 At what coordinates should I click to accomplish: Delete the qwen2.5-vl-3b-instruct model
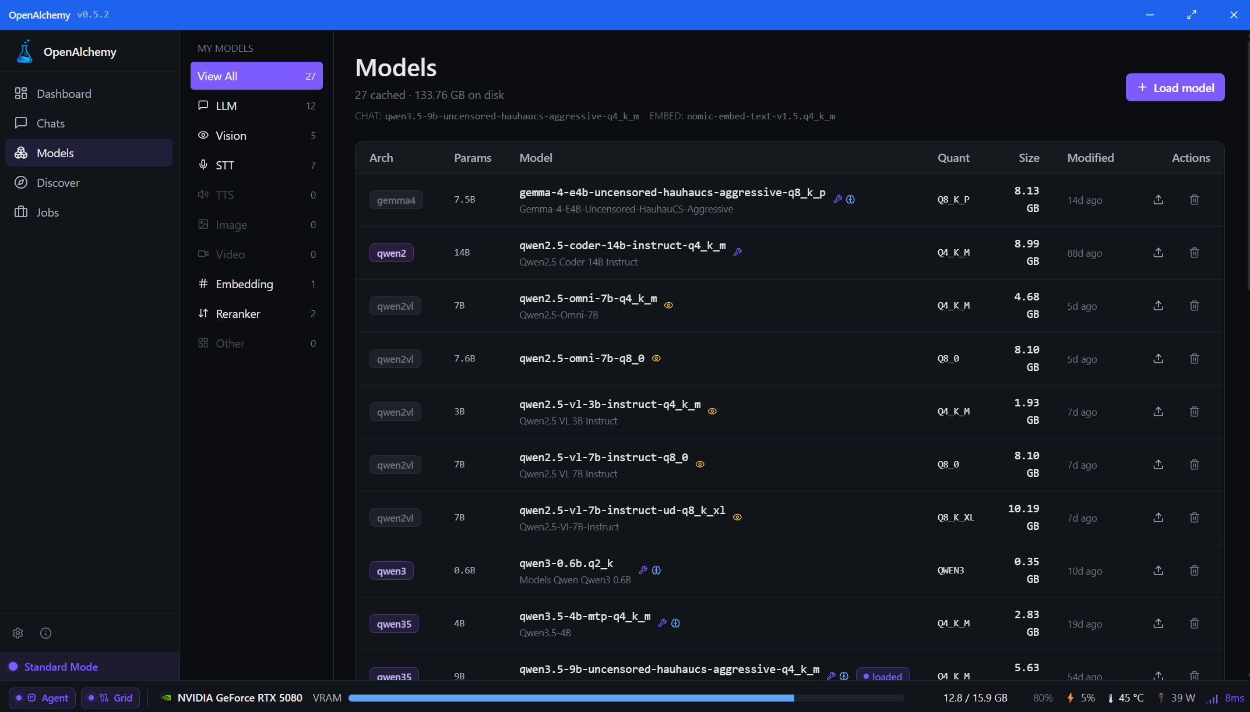click(x=1194, y=412)
